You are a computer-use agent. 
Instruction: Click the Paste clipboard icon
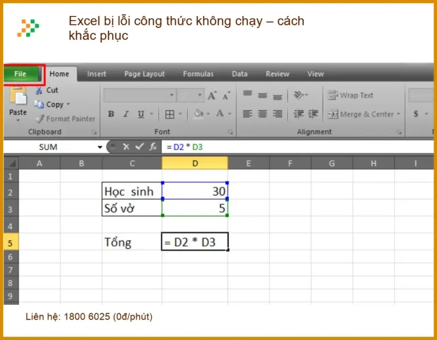coord(18,96)
